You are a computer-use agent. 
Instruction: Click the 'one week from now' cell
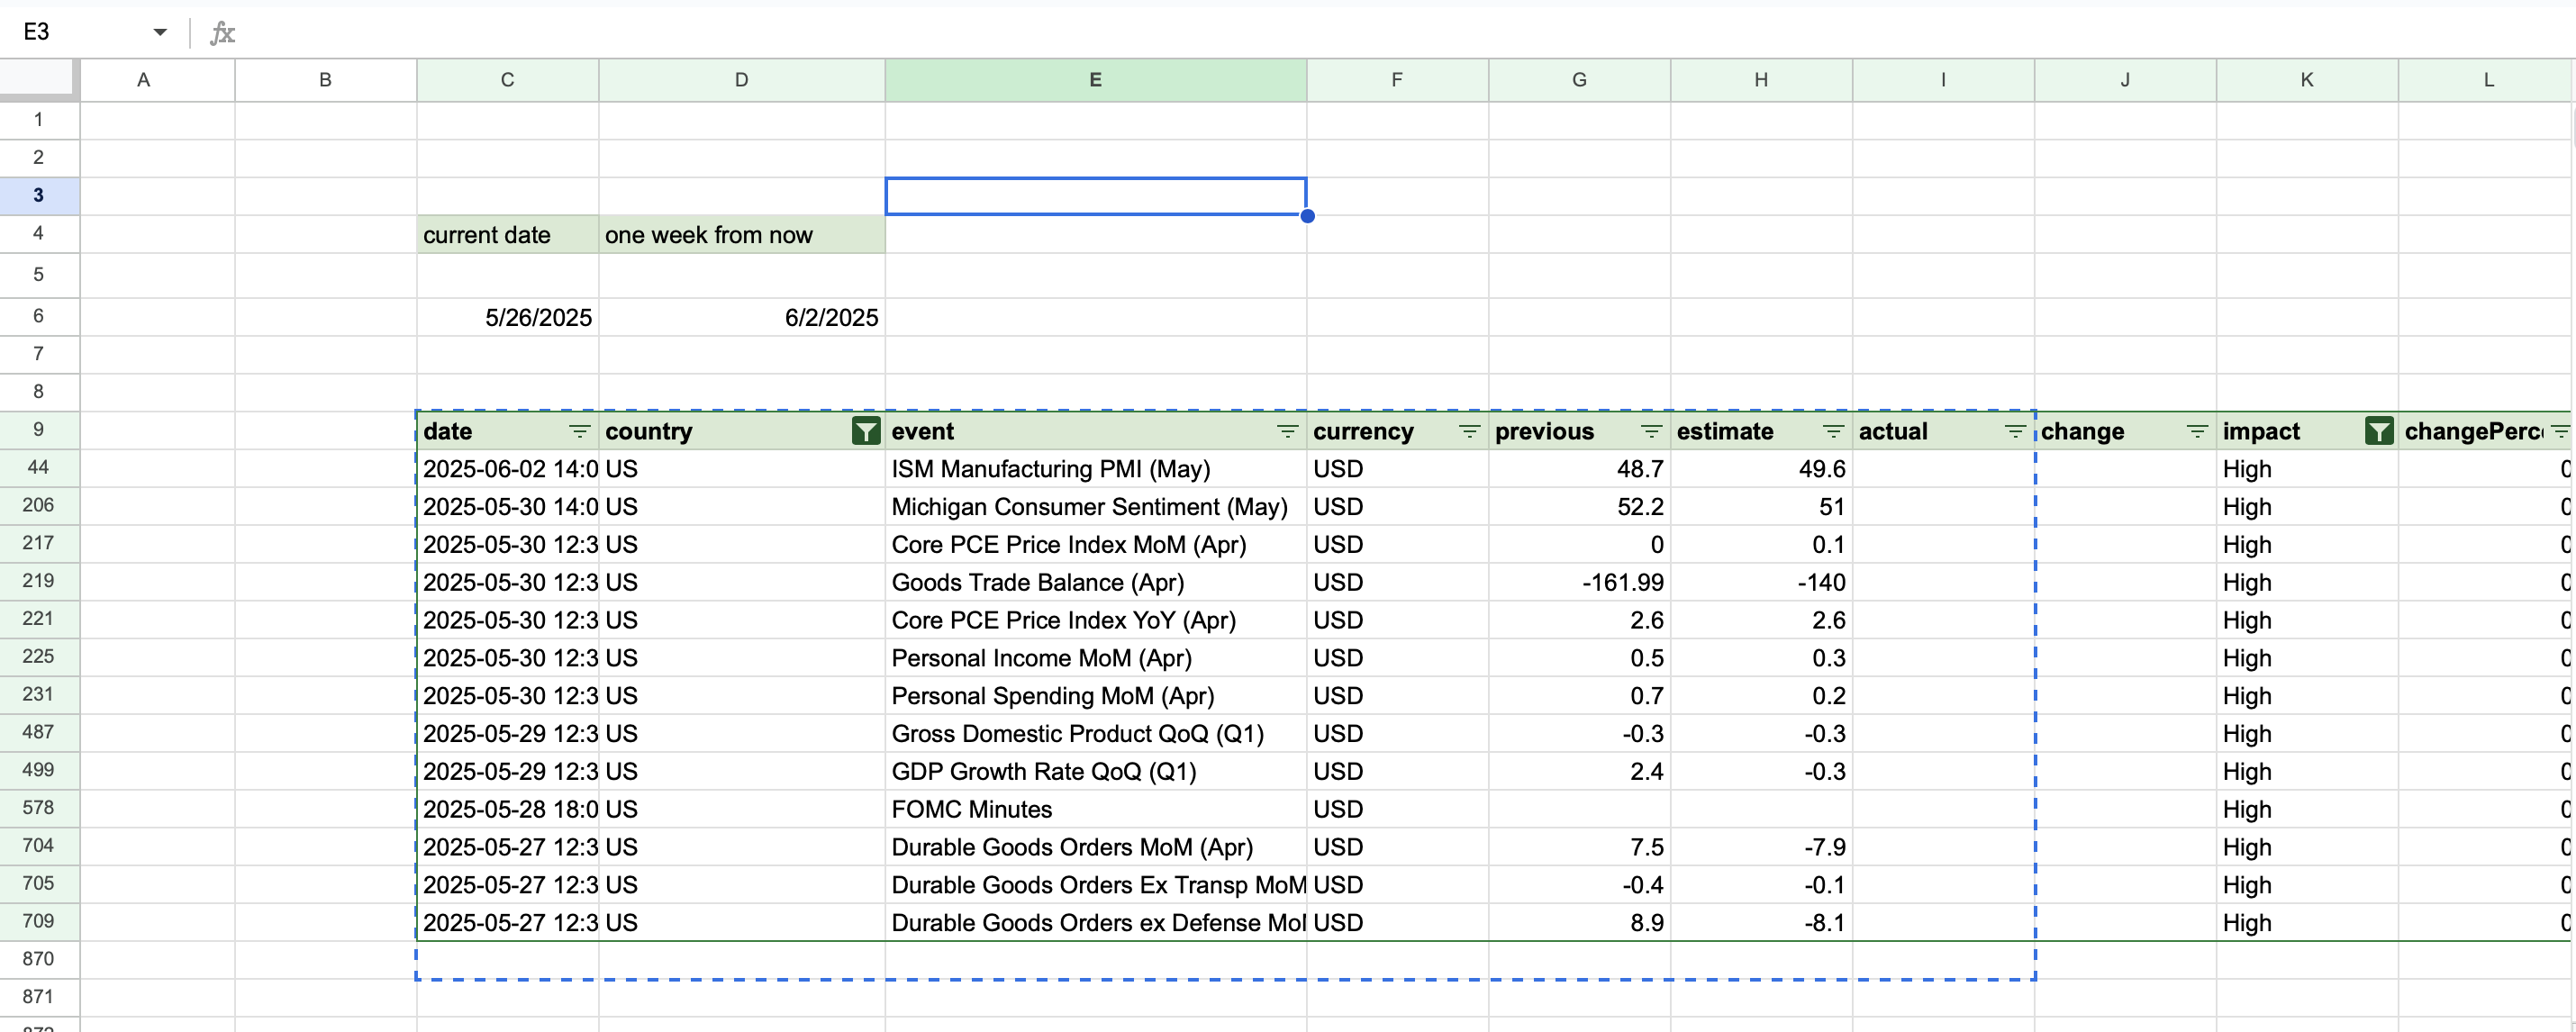tap(742, 235)
